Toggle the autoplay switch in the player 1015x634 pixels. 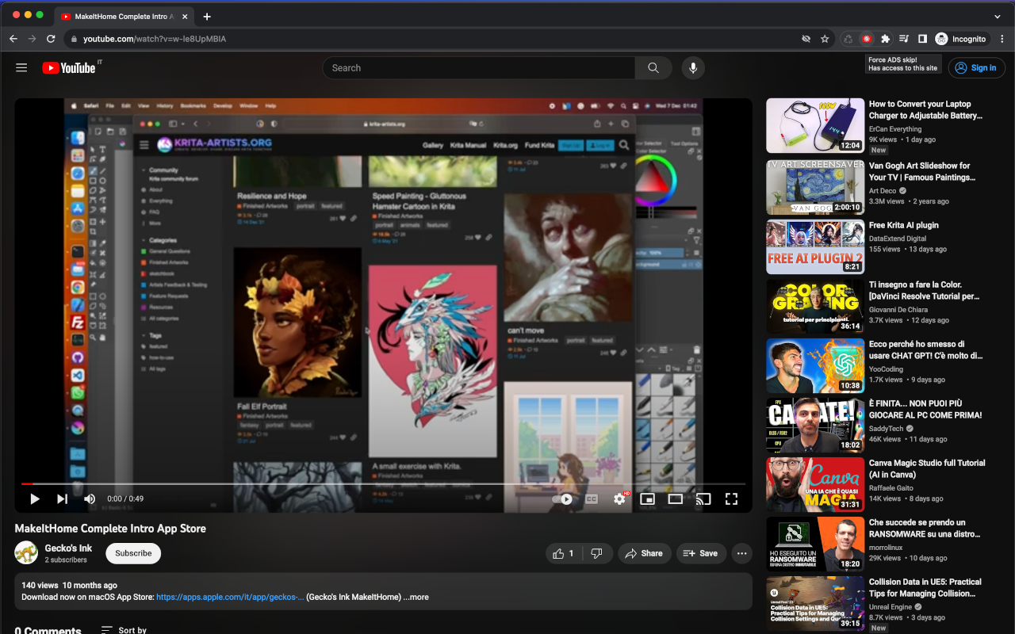[562, 499]
